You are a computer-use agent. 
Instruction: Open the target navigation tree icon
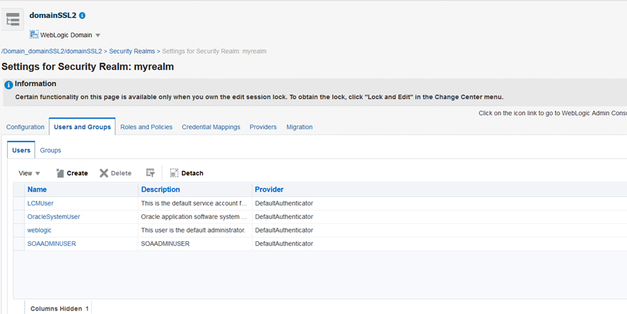click(x=12, y=19)
